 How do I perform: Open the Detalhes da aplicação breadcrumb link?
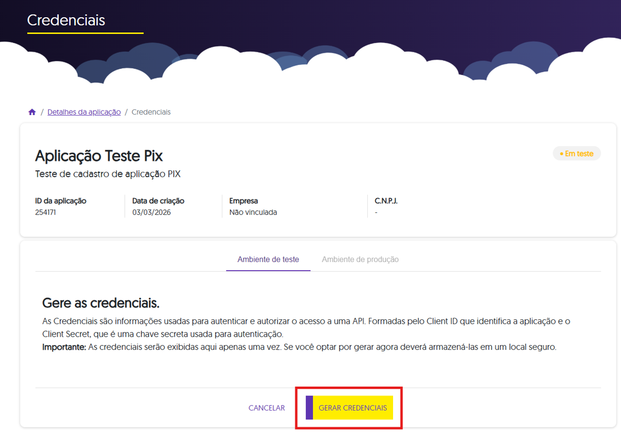click(x=84, y=112)
